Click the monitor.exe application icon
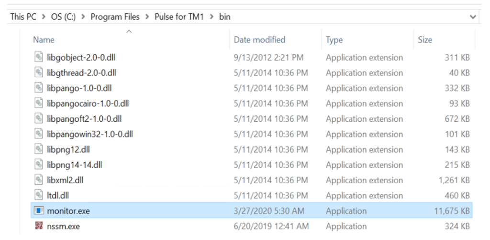Image resolution: width=490 pixels, height=240 pixels. [x=39, y=211]
